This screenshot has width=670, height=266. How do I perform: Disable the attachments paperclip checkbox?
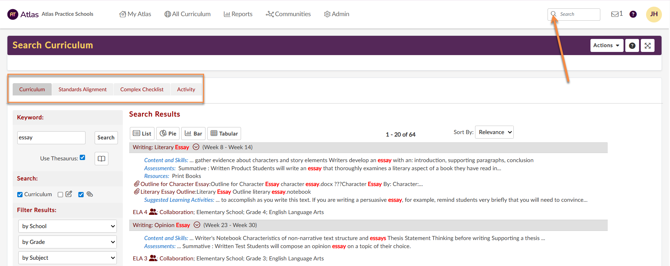tap(81, 194)
